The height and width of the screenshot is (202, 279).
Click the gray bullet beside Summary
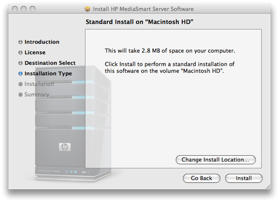click(x=20, y=95)
